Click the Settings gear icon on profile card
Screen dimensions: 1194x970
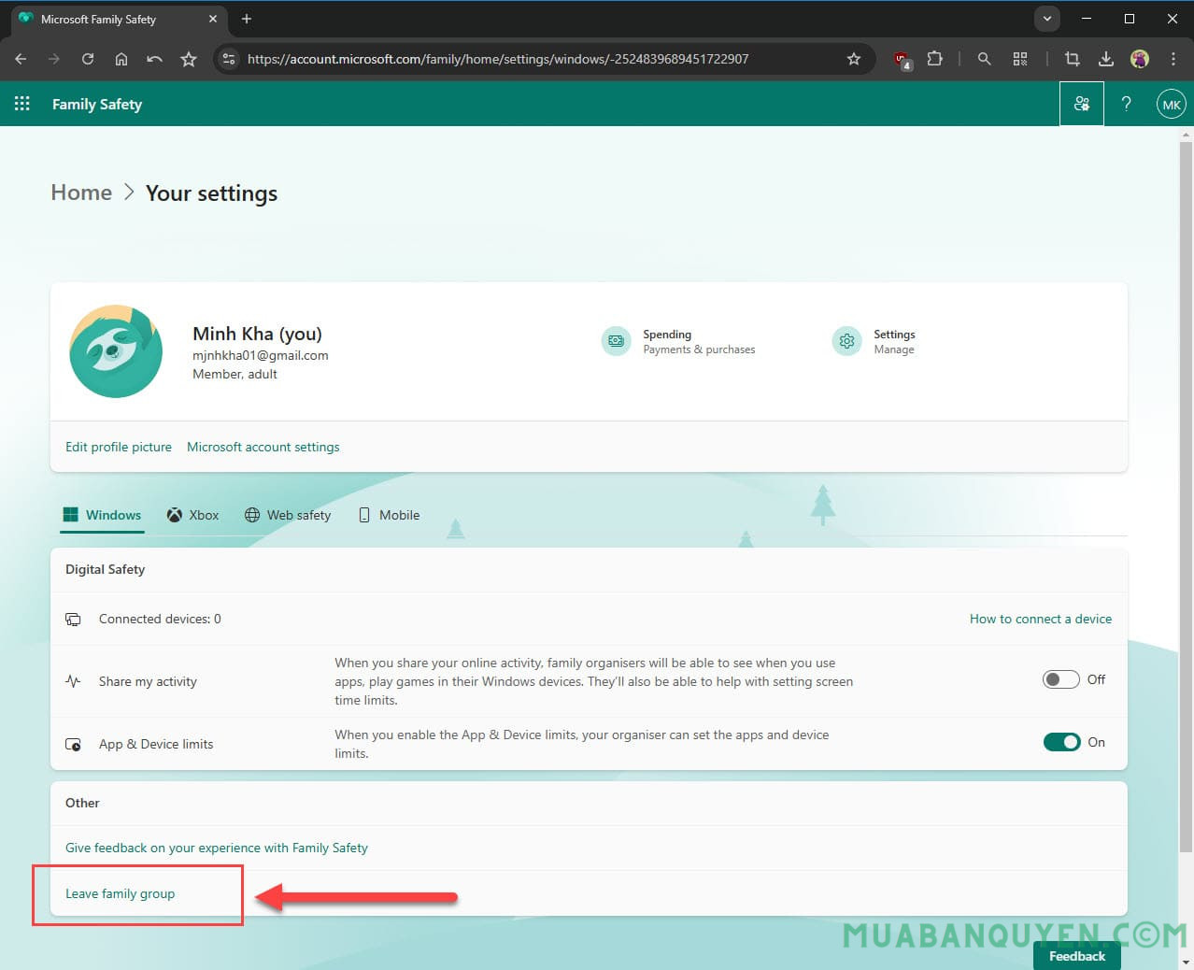point(847,341)
